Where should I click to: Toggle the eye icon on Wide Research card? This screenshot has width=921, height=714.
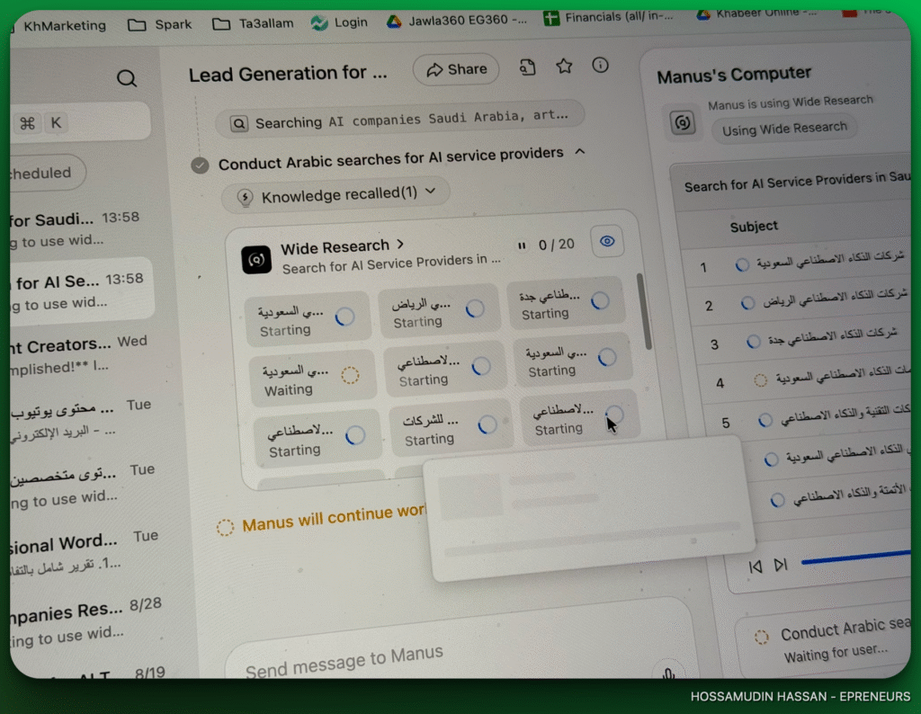(x=607, y=241)
